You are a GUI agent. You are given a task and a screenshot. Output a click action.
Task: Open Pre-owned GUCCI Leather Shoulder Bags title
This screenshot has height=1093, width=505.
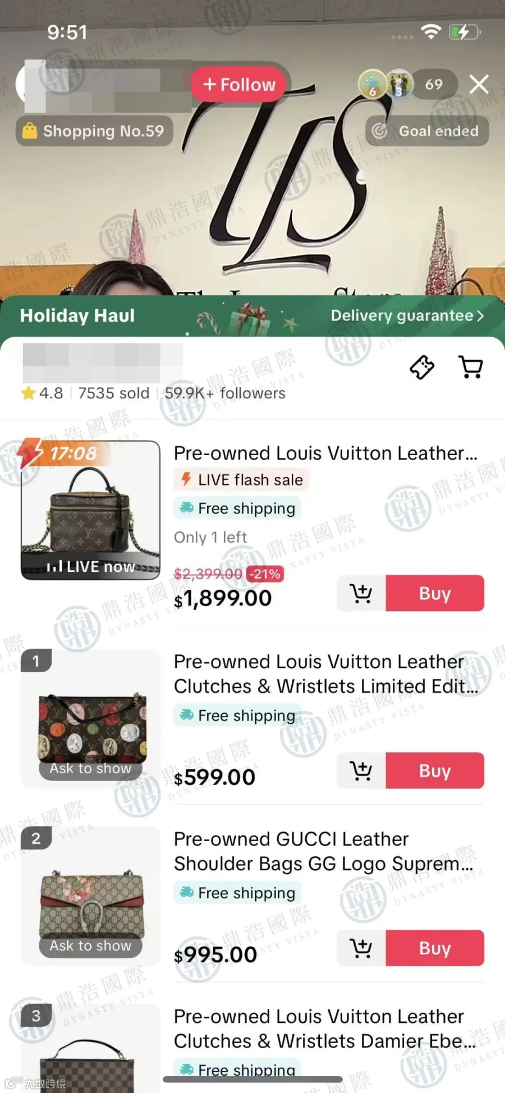click(x=324, y=851)
